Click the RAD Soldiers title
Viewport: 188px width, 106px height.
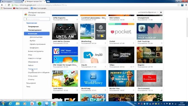115,18
